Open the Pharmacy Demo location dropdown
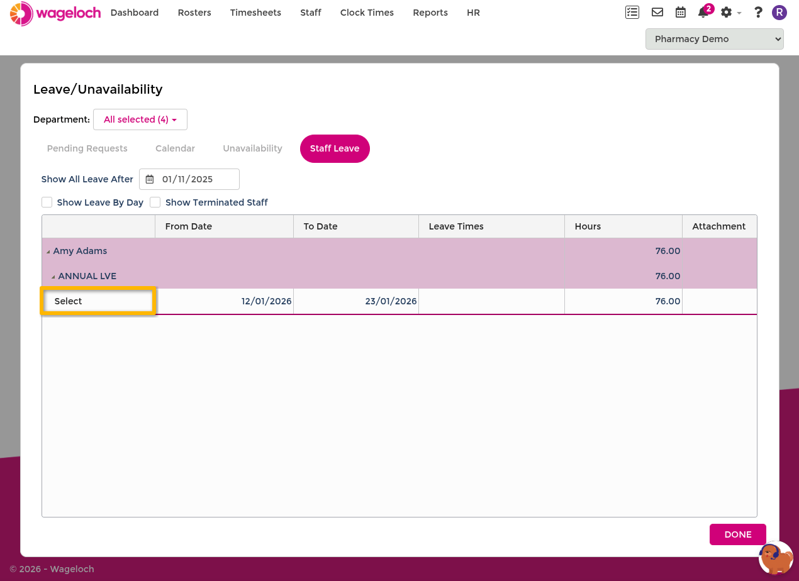This screenshot has height=581, width=799. [x=715, y=39]
